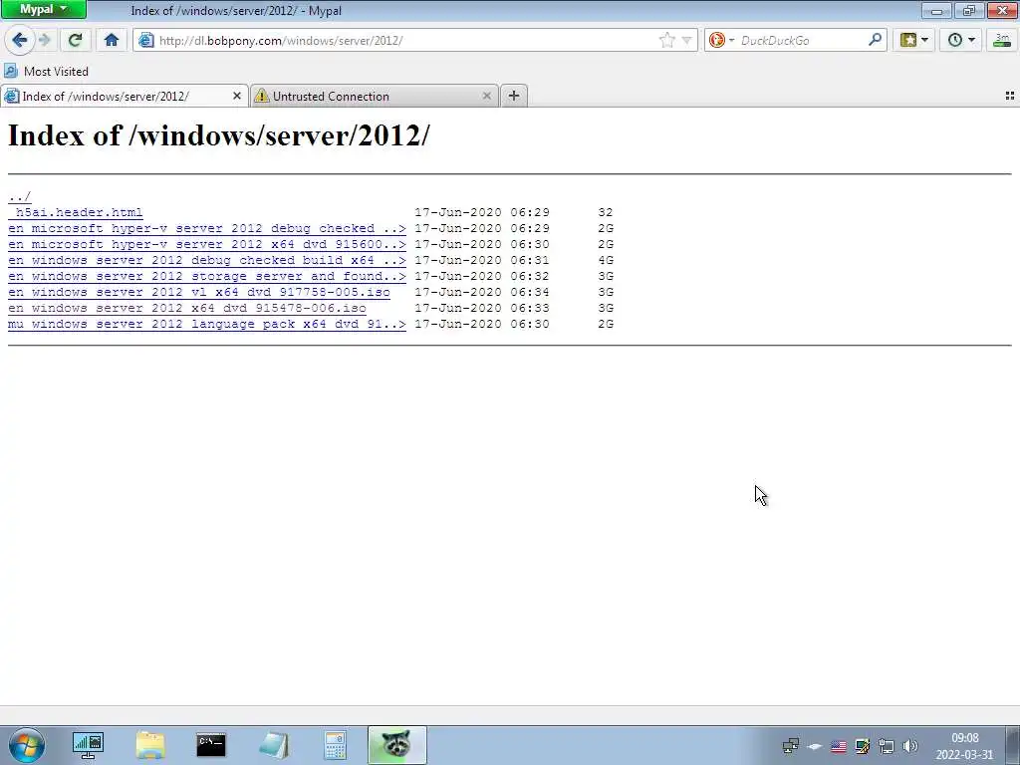Screen dimensions: 1020x765
Task: Select the Mypal raccoon taskbar button
Action: point(396,745)
